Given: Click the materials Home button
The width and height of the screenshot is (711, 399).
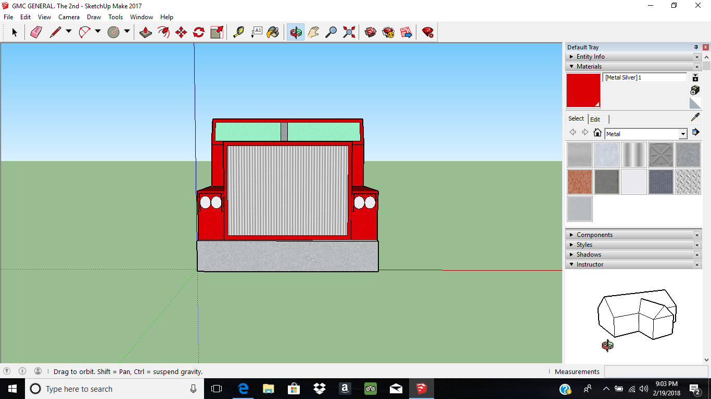Looking at the screenshot, I should pyautogui.click(x=598, y=133).
